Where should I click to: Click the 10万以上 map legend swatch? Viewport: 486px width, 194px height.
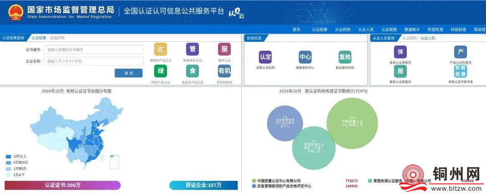9,157
